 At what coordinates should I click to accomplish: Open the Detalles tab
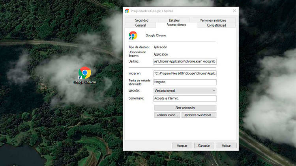pos(174,20)
